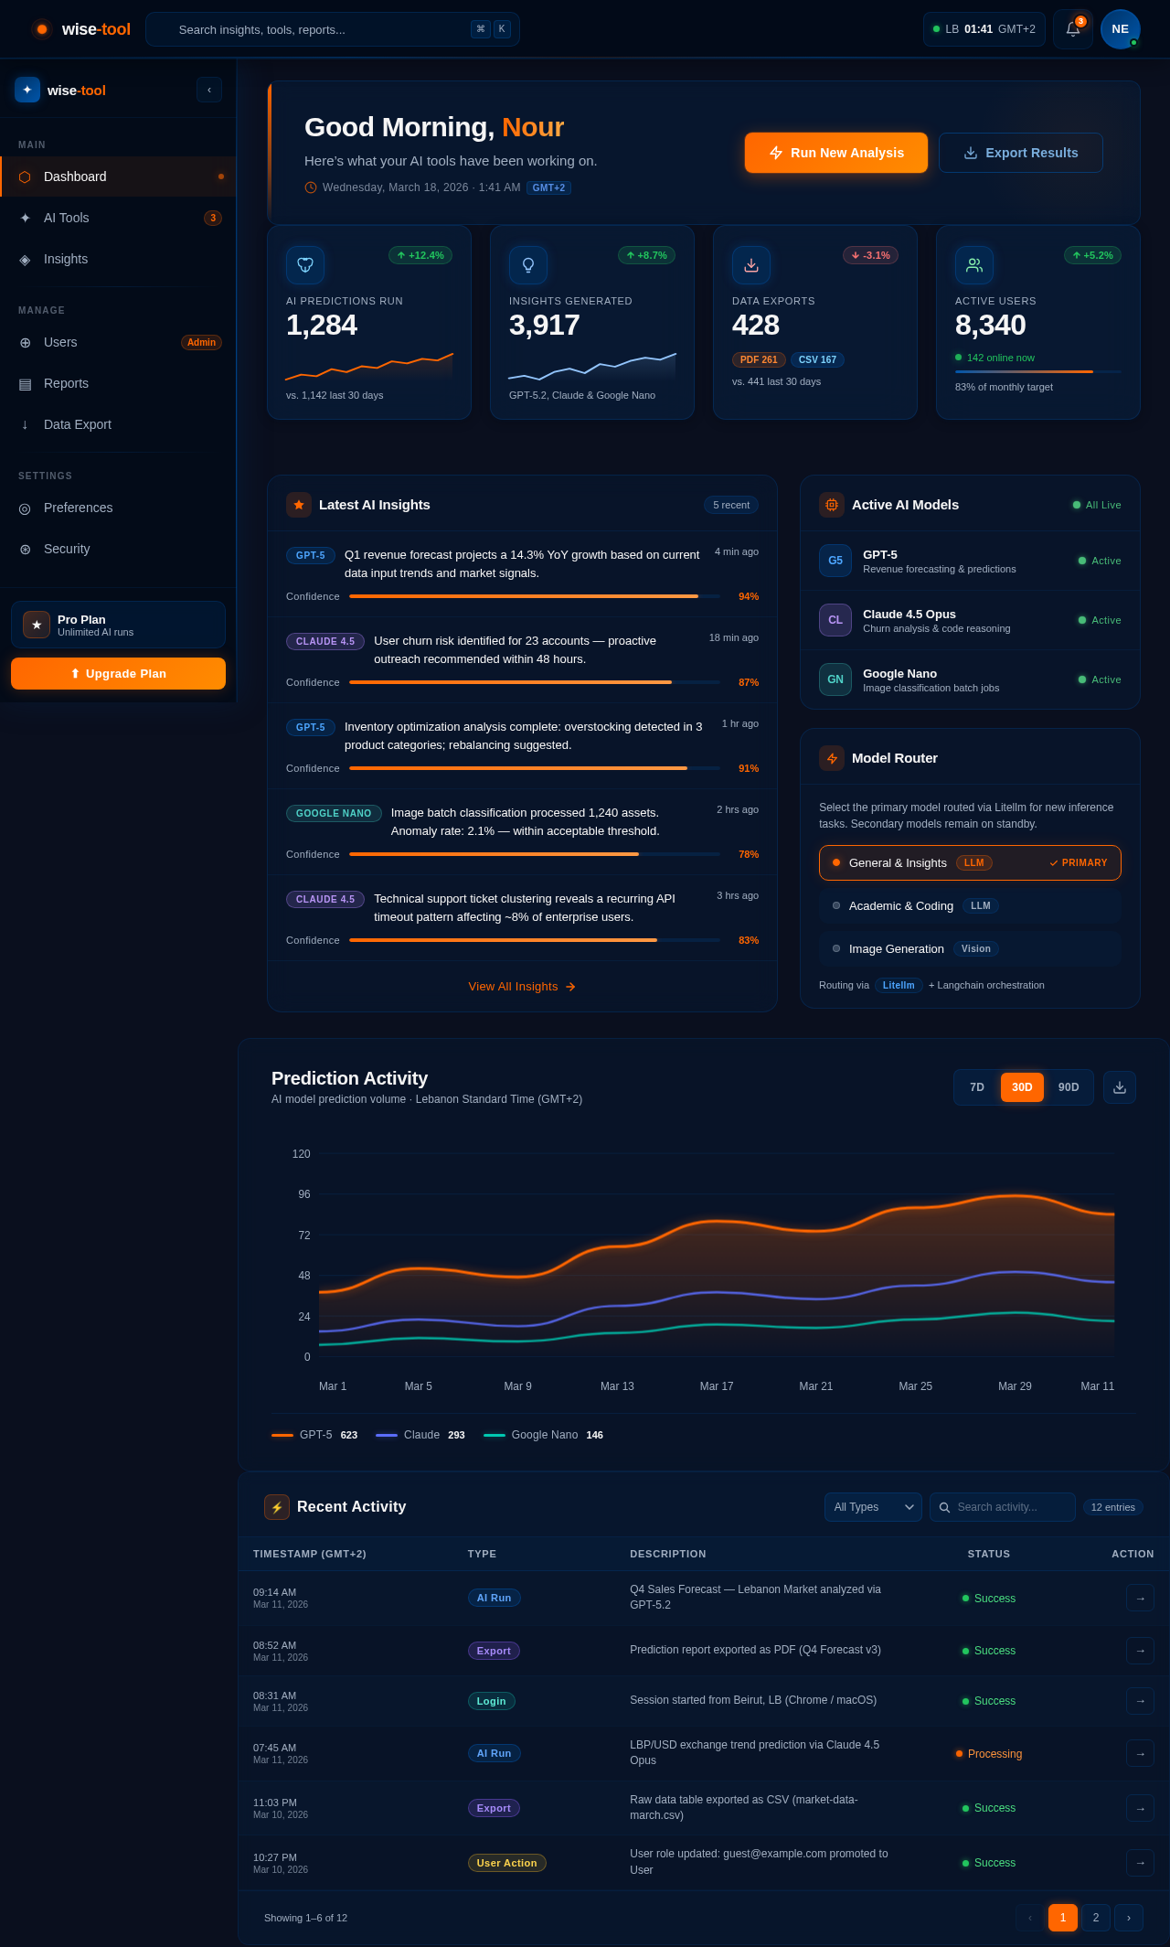
Task: Switch chart range to 7D
Action: point(977,1087)
